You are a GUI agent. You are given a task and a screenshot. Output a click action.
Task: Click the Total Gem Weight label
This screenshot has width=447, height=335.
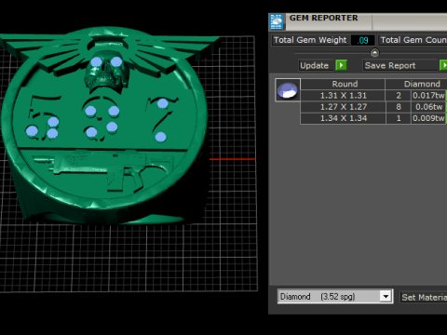coord(310,40)
